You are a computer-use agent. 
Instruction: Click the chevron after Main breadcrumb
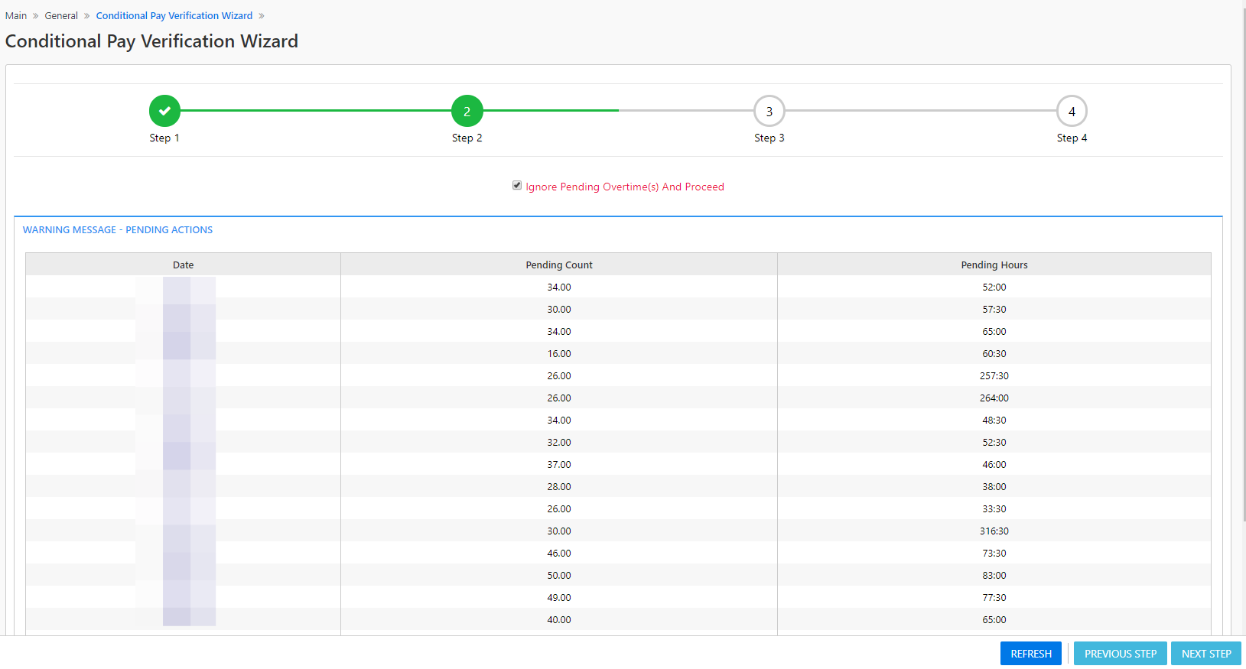(36, 16)
